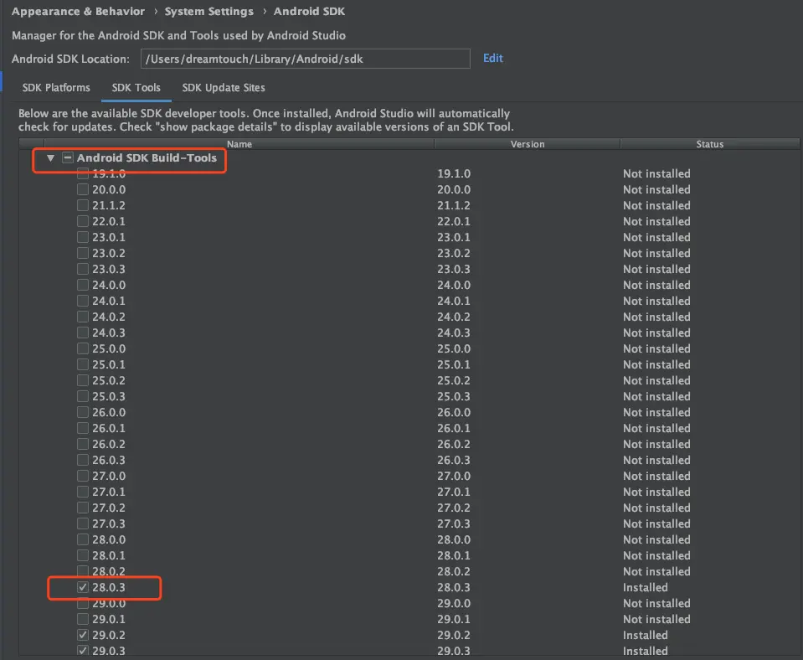Click Appearance & Behavior in the breadcrumb
The image size is (803, 660).
coord(78,11)
